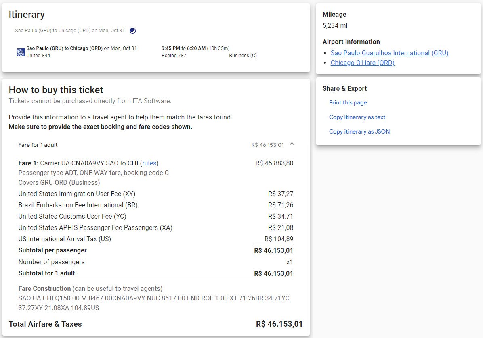Click US International Arrival Tax (US)
This screenshot has height=338, width=483.
(x=65, y=239)
